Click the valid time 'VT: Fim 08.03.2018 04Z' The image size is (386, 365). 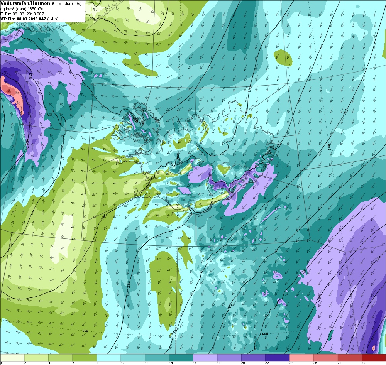point(23,19)
